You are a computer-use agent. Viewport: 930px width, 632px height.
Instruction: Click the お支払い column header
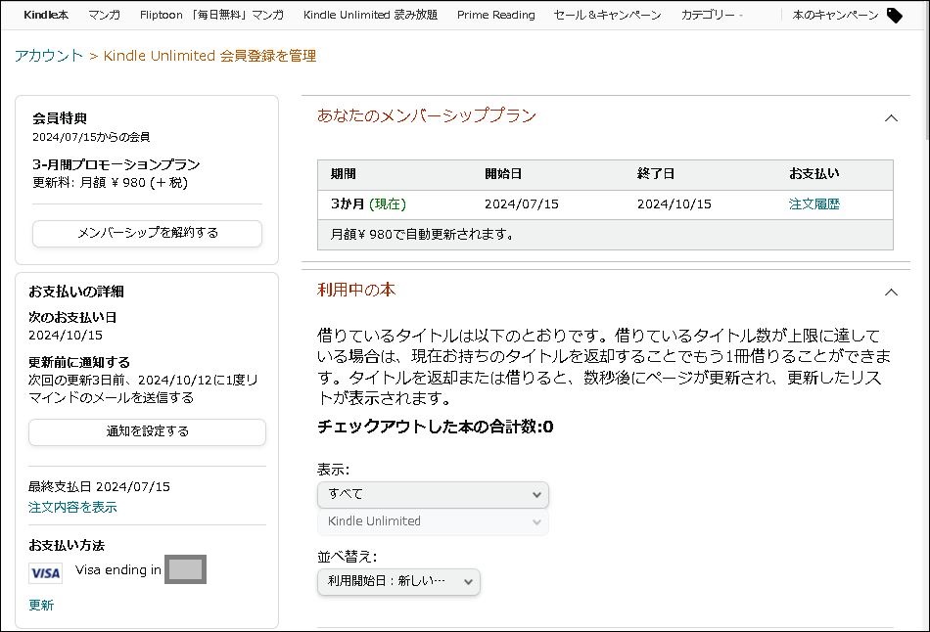pos(814,174)
